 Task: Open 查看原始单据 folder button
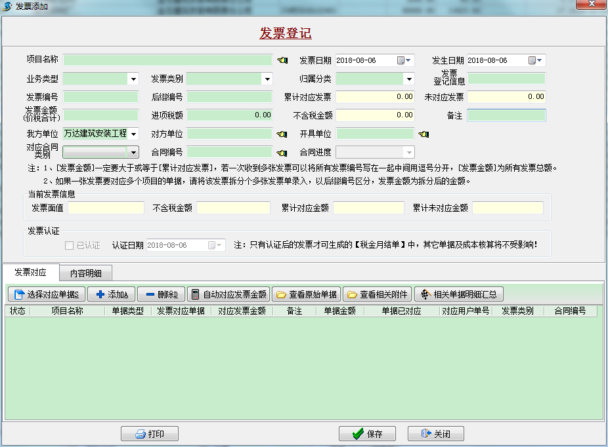305,294
